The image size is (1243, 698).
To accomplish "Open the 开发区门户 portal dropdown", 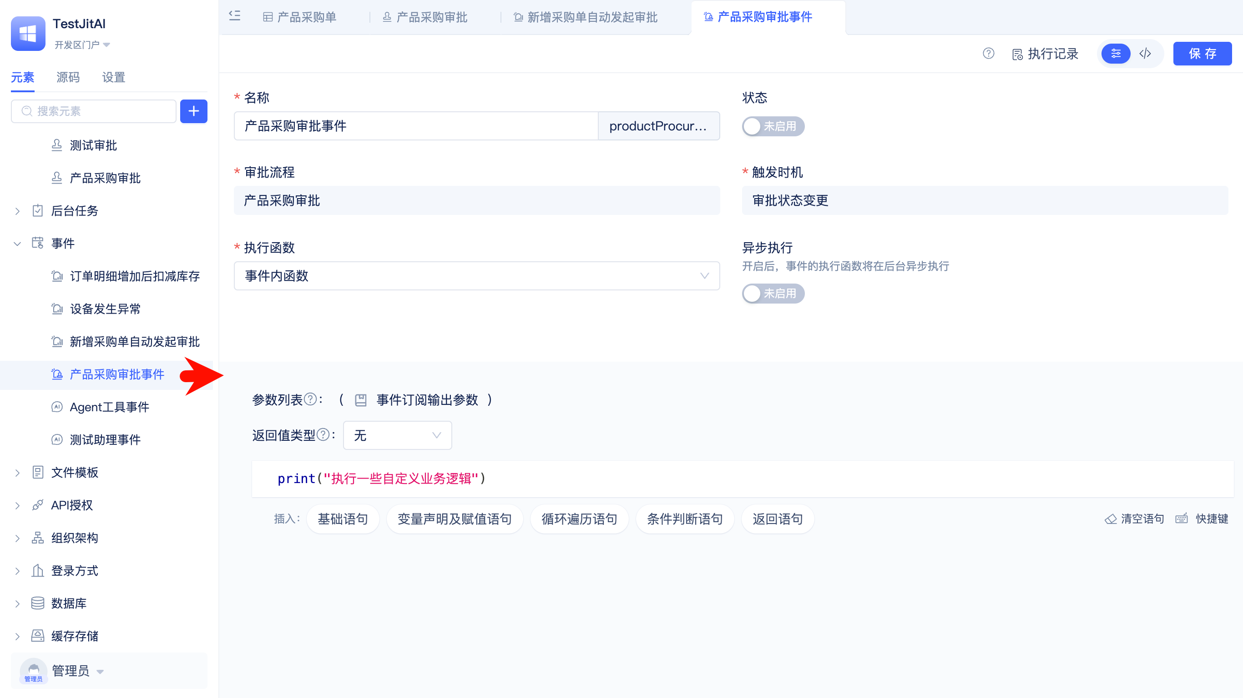I will [82, 45].
